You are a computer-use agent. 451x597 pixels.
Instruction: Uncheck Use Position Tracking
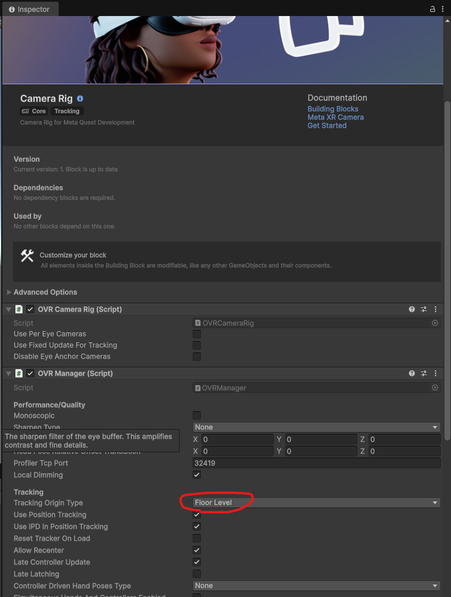click(x=197, y=515)
